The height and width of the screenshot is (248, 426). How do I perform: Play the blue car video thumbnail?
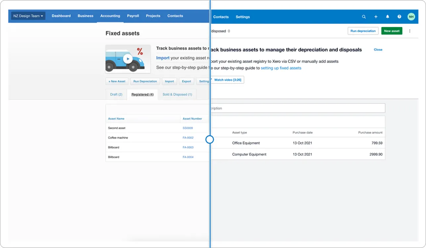127,59
